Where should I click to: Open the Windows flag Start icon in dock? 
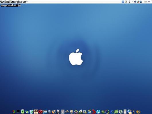(x=14, y=112)
